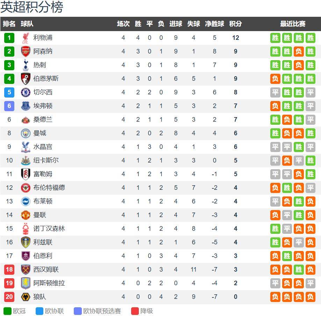321x316 pixels.
Task: Click the Chelsea club crest icon
Action: pyautogui.click(x=26, y=92)
